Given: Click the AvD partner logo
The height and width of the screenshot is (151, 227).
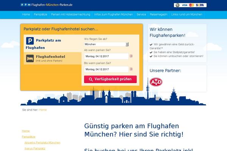Looking at the screenshot, I should [156, 82].
